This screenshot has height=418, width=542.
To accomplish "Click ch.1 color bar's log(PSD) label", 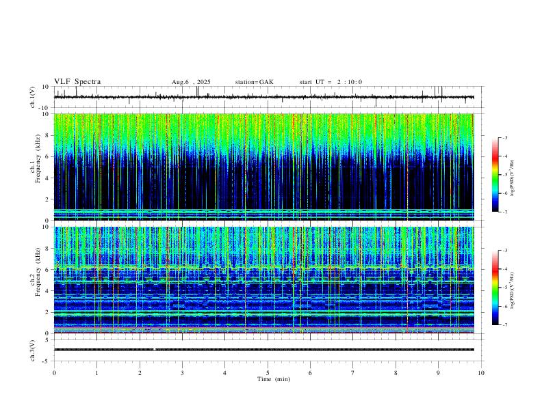I will (x=513, y=178).
